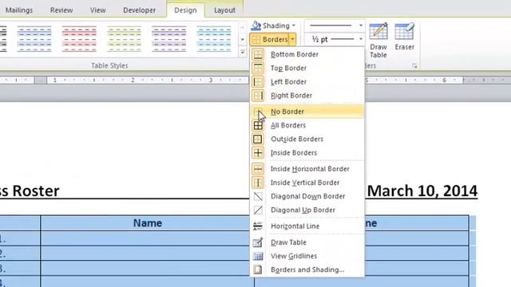Click the horizontal ruler at mark 2
Image resolution: width=511 pixels, height=287 pixels.
133,80
